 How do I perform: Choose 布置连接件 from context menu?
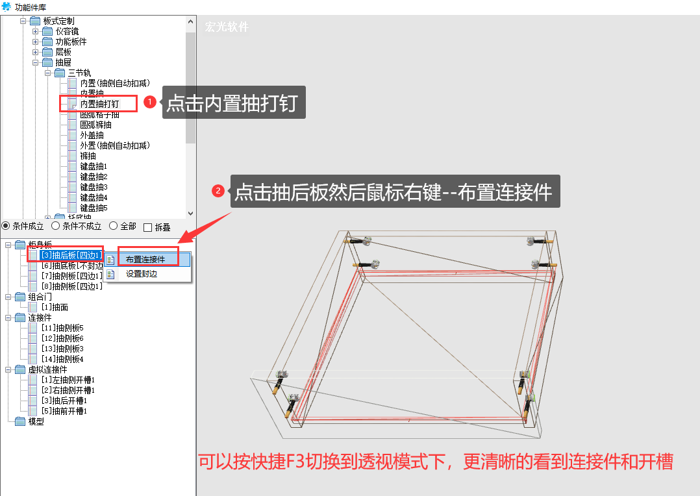145,260
